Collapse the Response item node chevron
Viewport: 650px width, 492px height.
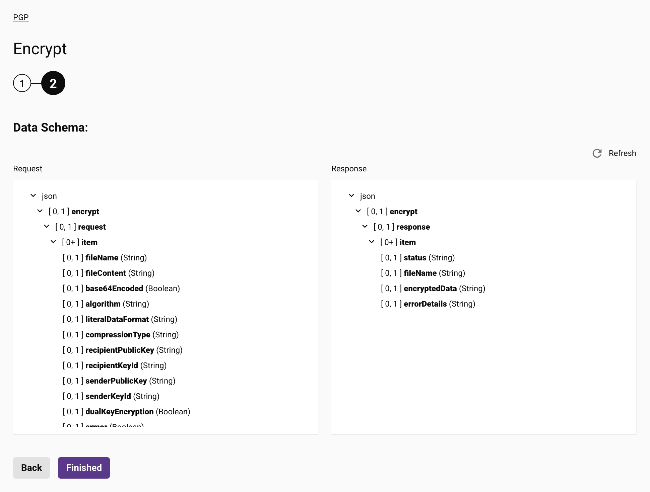pyautogui.click(x=372, y=242)
